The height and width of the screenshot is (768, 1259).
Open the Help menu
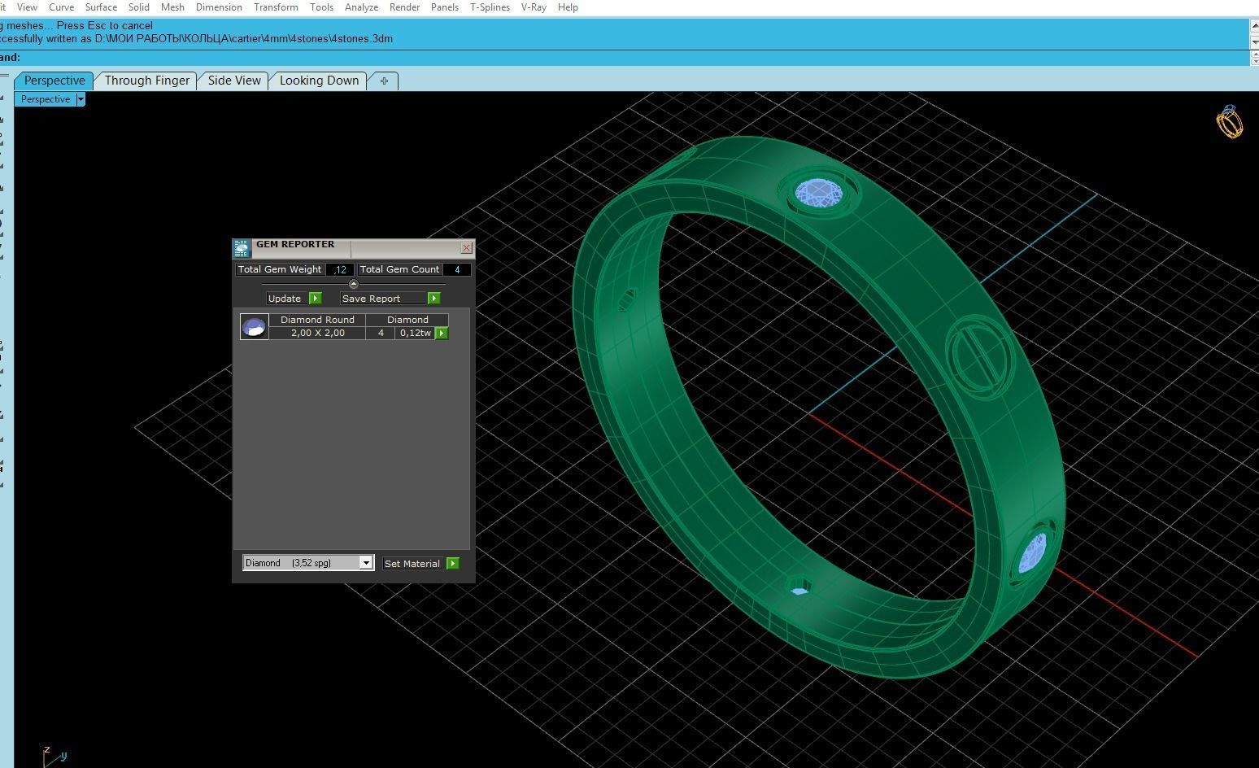click(568, 7)
